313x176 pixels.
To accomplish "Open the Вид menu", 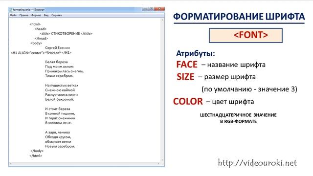I will pos(46,15).
